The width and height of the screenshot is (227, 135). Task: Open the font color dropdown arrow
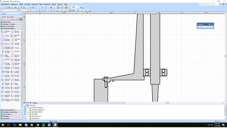click(59, 10)
